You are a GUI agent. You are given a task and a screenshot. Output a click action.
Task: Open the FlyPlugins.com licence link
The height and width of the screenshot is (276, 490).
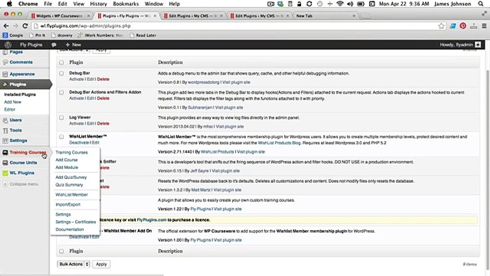[152, 220]
